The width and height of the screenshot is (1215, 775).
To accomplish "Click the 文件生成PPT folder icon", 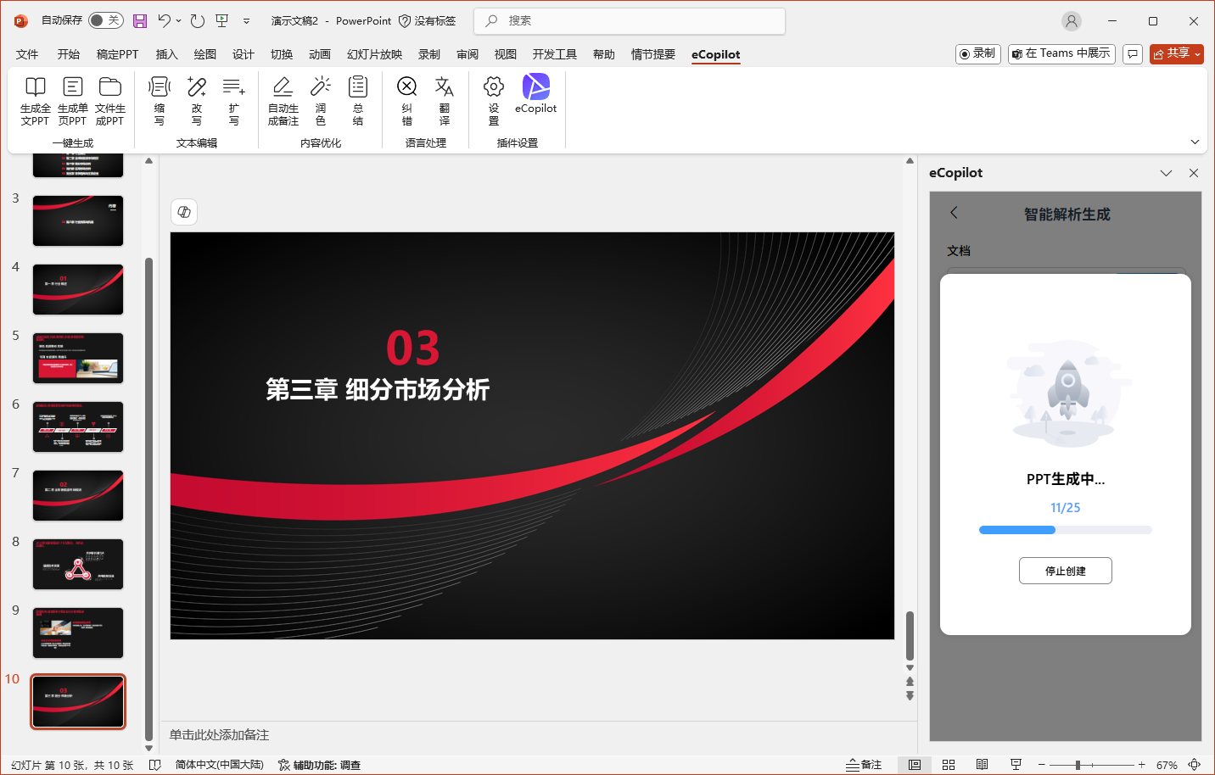I will click(109, 87).
